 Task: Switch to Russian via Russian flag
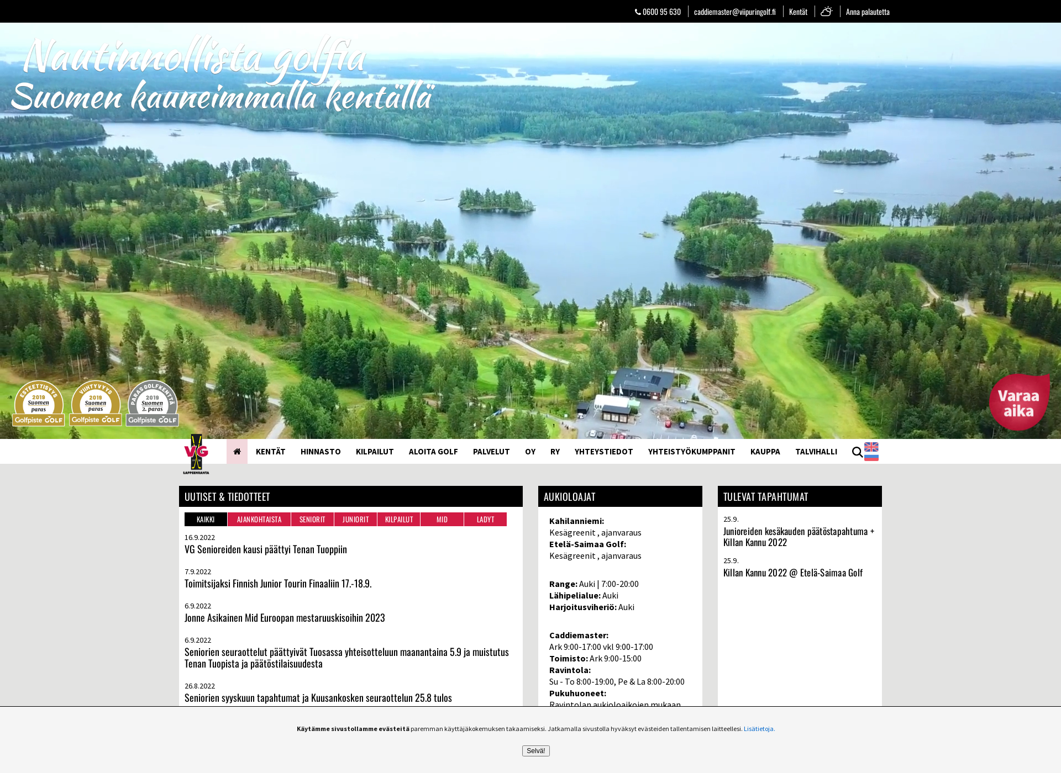coord(871,457)
